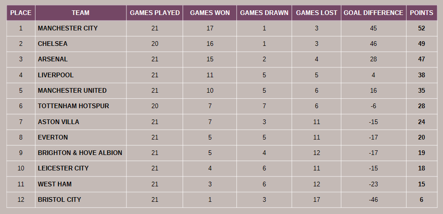This screenshot has width=443, height=214.
Task: Click the GAMES LOST header
Action: point(317,13)
